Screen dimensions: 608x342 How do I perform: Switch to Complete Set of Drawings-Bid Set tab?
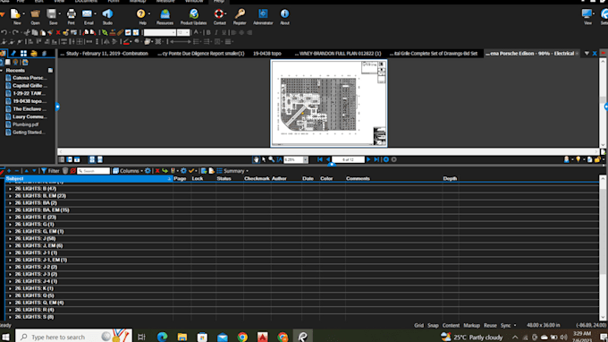point(434,54)
